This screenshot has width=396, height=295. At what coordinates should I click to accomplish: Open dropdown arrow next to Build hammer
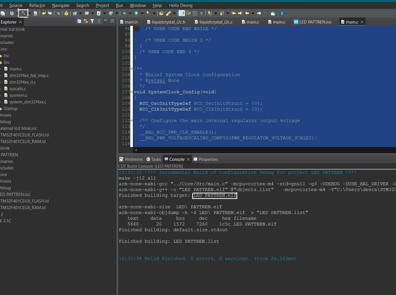(30, 13)
